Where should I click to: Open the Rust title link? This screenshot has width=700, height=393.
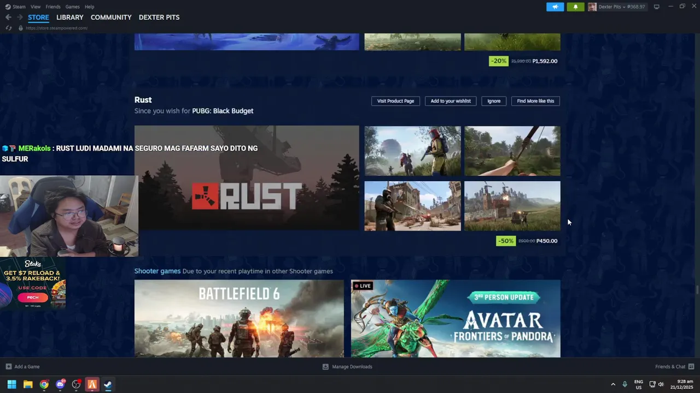coord(143,100)
